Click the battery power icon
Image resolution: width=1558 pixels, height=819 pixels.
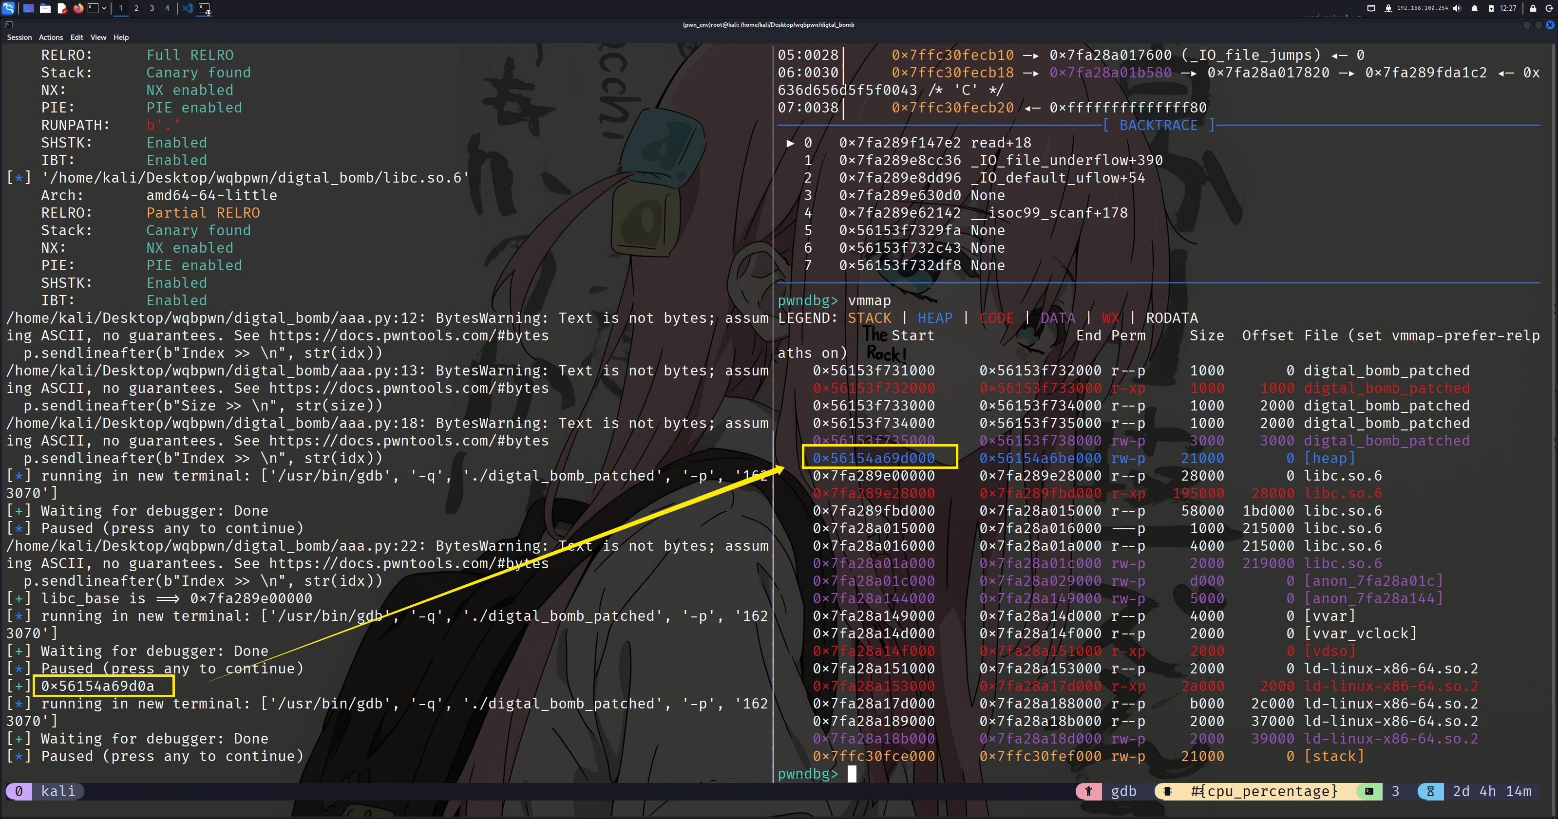(1491, 8)
